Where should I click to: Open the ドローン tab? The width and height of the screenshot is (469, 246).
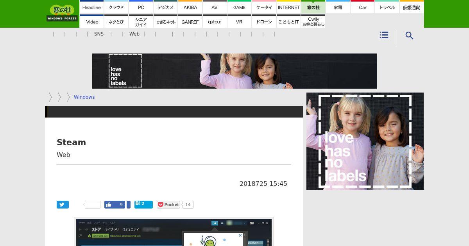coord(264,21)
